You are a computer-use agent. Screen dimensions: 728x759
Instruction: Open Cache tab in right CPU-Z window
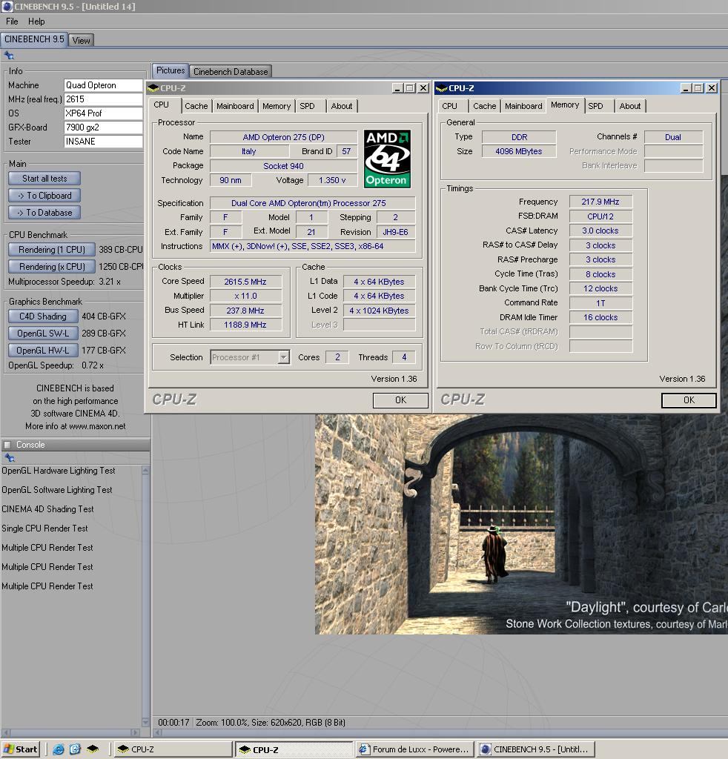pyautogui.click(x=485, y=106)
